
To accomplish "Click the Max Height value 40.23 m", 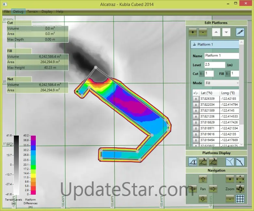I will [50, 68].
